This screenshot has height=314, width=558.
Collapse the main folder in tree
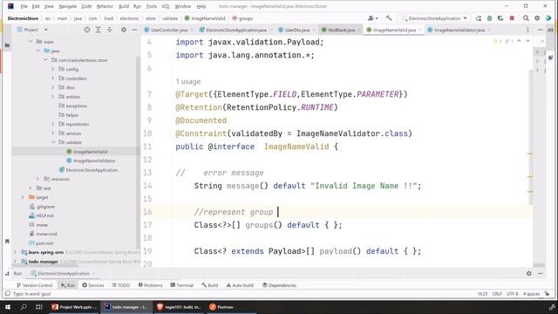(31, 42)
